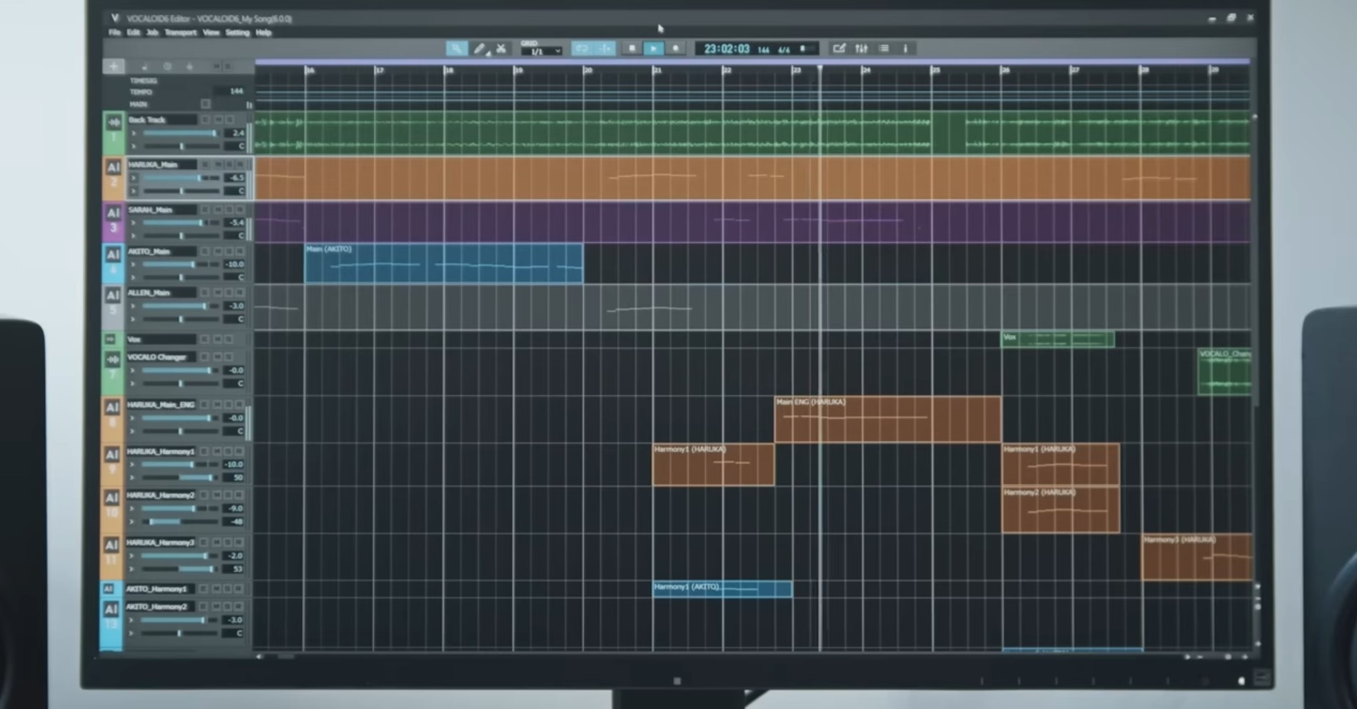
Task: Click the 23:02:03 time position display
Action: (x=727, y=49)
